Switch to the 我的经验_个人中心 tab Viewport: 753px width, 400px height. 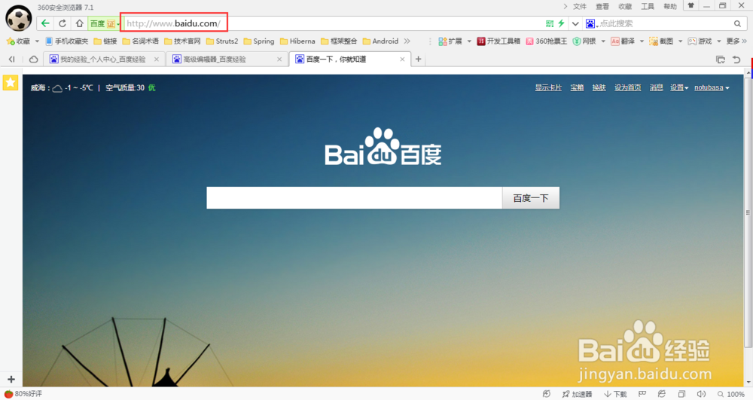click(104, 59)
